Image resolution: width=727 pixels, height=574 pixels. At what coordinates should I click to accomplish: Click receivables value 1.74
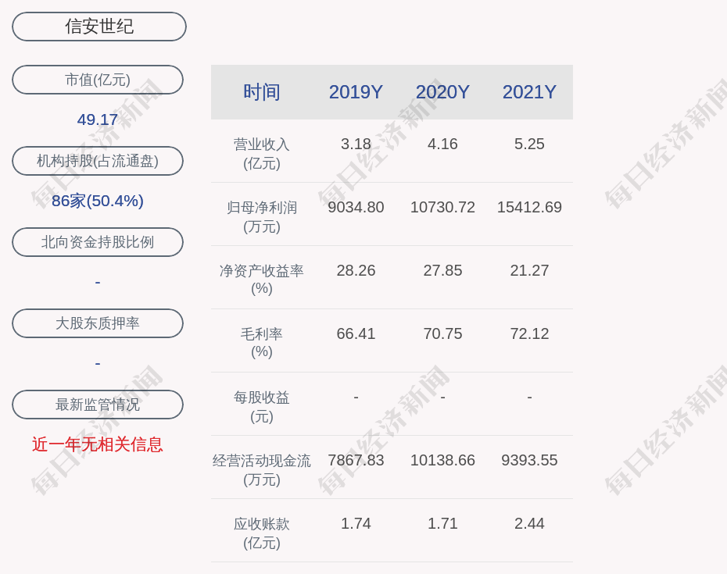tap(356, 523)
